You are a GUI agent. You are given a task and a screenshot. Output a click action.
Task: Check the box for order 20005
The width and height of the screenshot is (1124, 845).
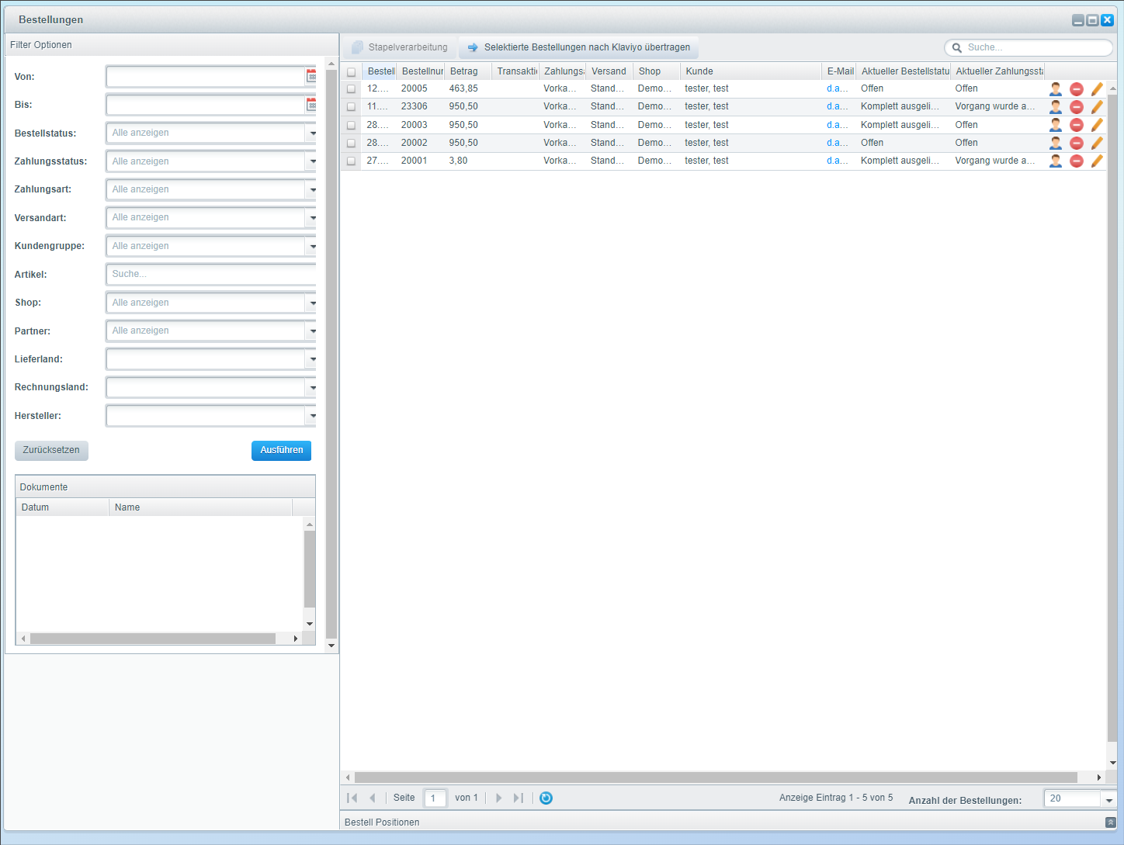[x=352, y=88]
